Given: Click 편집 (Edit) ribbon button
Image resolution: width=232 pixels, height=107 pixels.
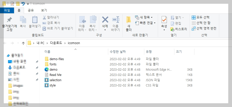Looking at the screenshot, I should 176,23.
